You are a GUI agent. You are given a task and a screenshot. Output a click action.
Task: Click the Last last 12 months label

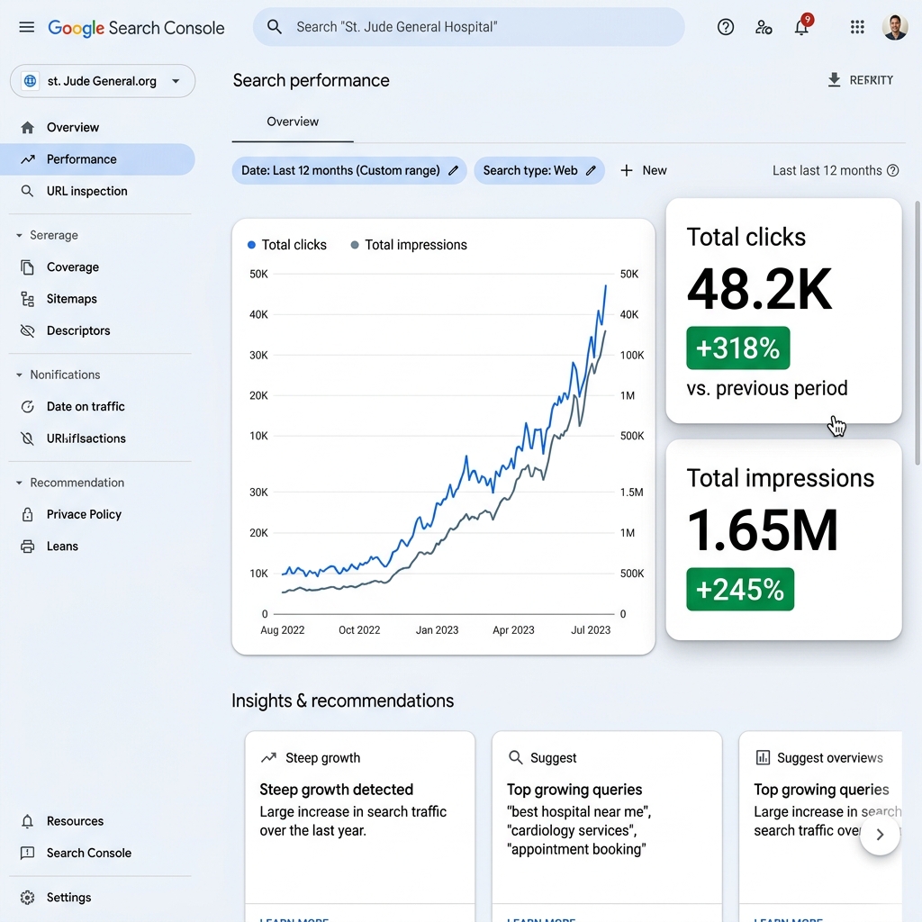pyautogui.click(x=827, y=170)
